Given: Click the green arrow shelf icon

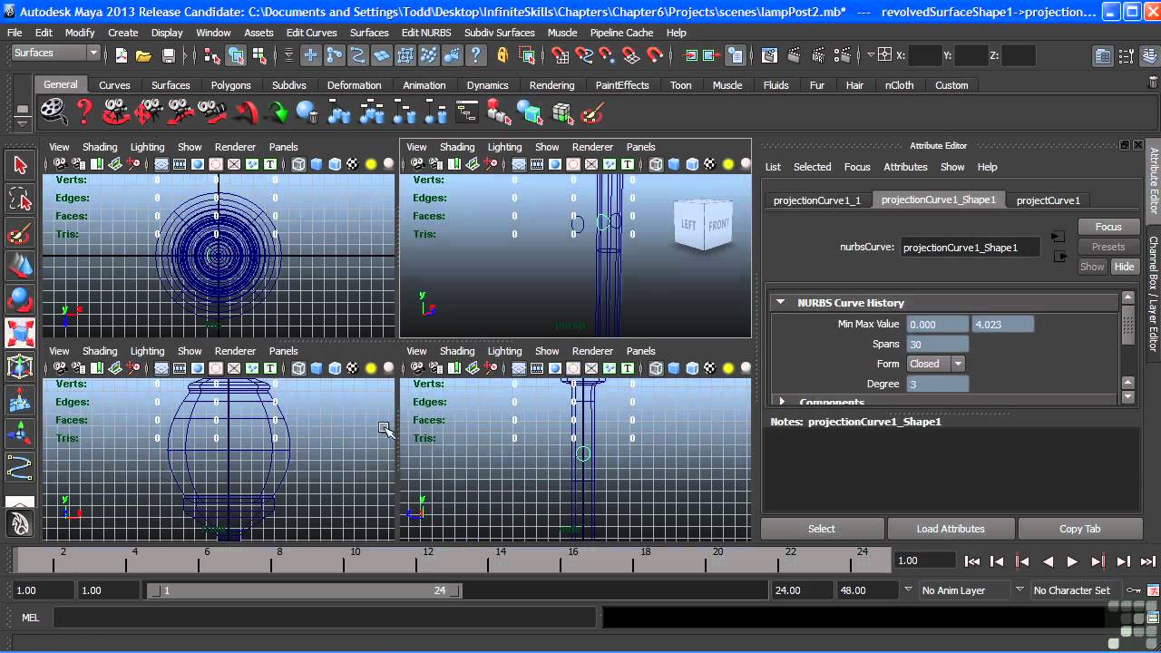Looking at the screenshot, I should click(x=278, y=112).
